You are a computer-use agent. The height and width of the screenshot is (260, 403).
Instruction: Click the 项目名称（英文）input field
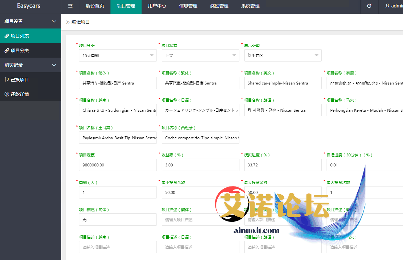tap(283, 83)
